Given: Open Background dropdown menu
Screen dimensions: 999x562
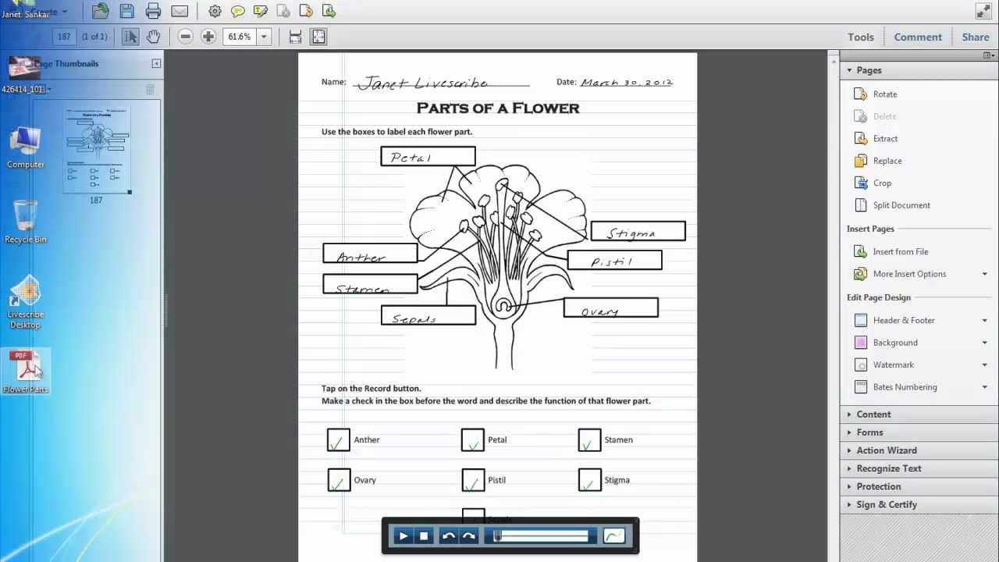Looking at the screenshot, I should [984, 343].
